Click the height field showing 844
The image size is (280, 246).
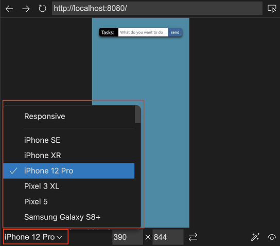point(168,237)
